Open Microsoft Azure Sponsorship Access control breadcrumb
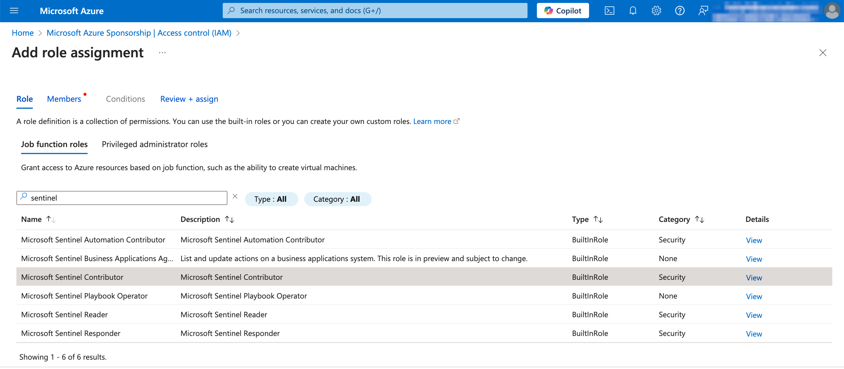The width and height of the screenshot is (844, 369). tap(139, 33)
